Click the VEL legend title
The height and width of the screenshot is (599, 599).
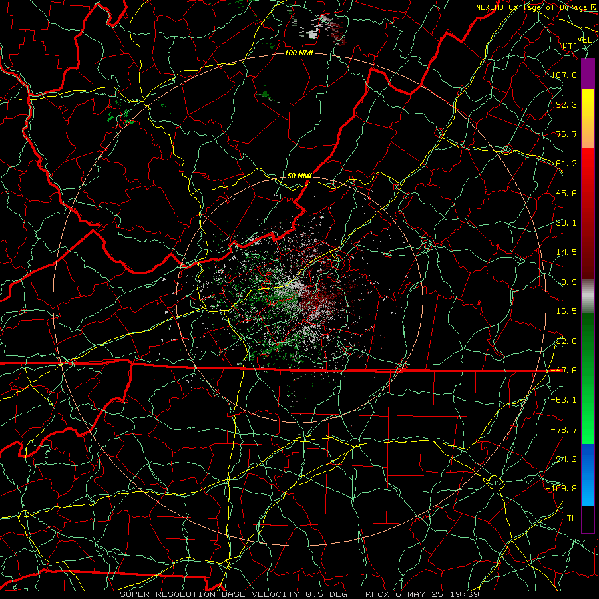[584, 40]
